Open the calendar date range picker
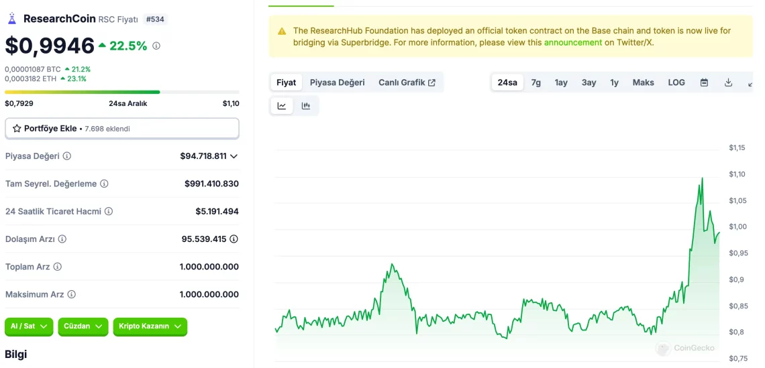The width and height of the screenshot is (765, 368). point(704,82)
